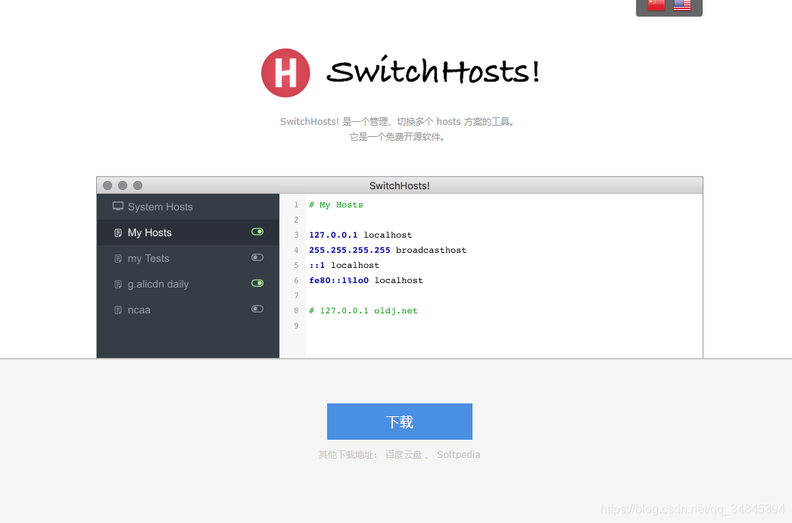Open the Softpedia download link

click(x=458, y=454)
